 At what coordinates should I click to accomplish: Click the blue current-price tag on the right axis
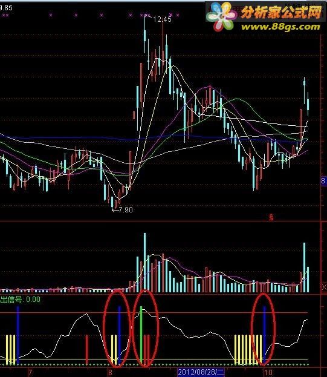click(324, 180)
